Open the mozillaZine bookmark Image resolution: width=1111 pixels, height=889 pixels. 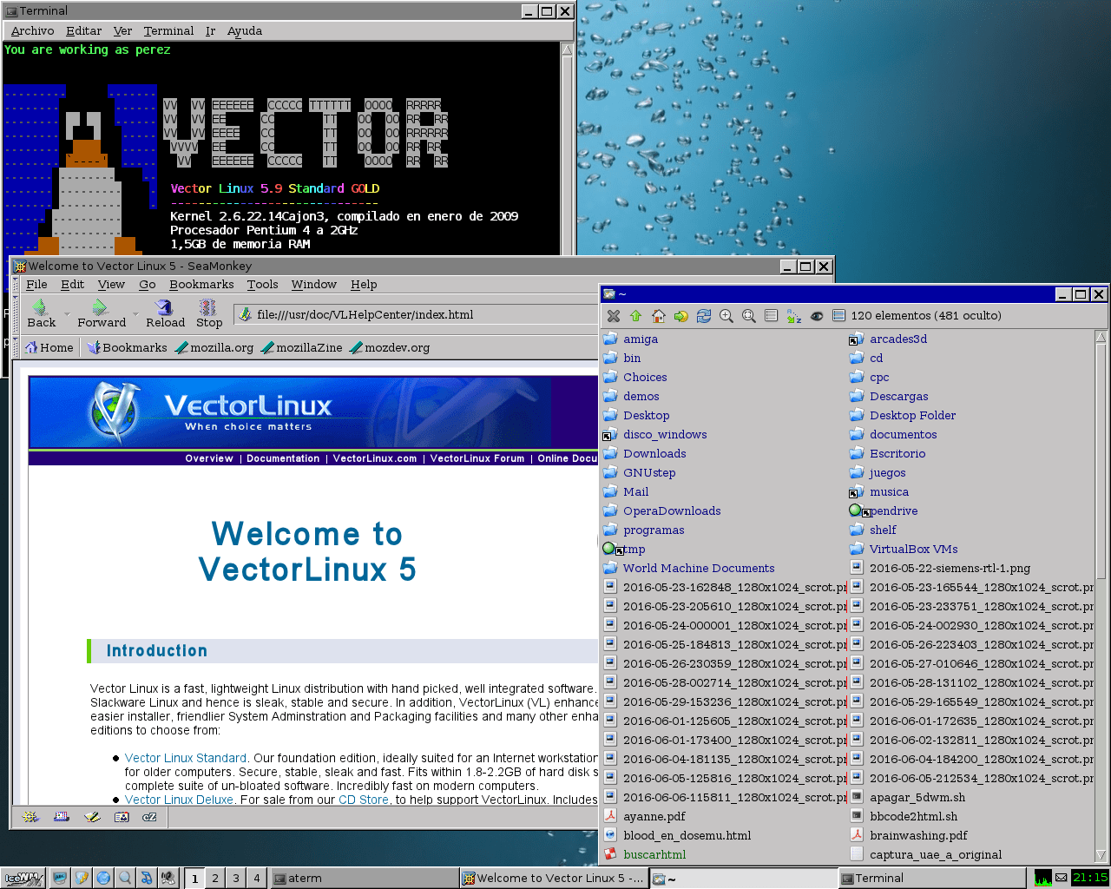click(x=302, y=347)
